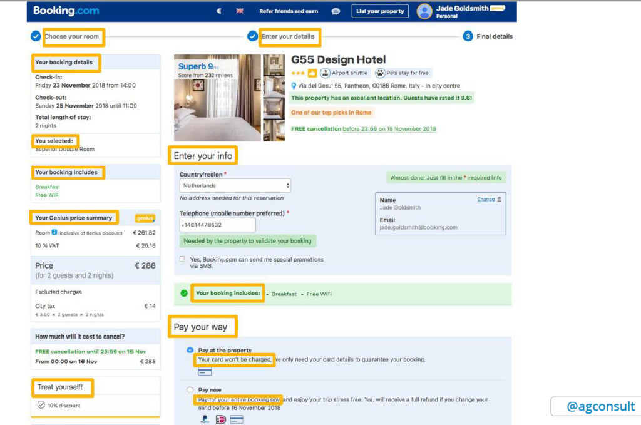Click the Excluded charges label

tap(58, 292)
